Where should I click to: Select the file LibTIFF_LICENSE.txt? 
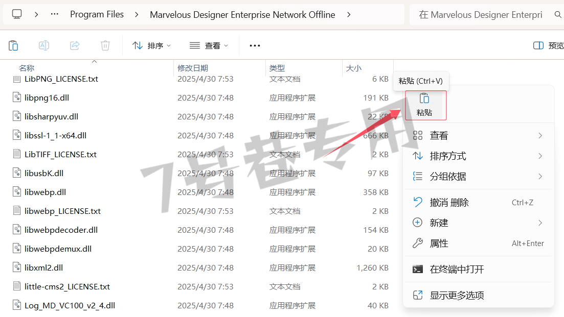pyautogui.click(x=60, y=154)
